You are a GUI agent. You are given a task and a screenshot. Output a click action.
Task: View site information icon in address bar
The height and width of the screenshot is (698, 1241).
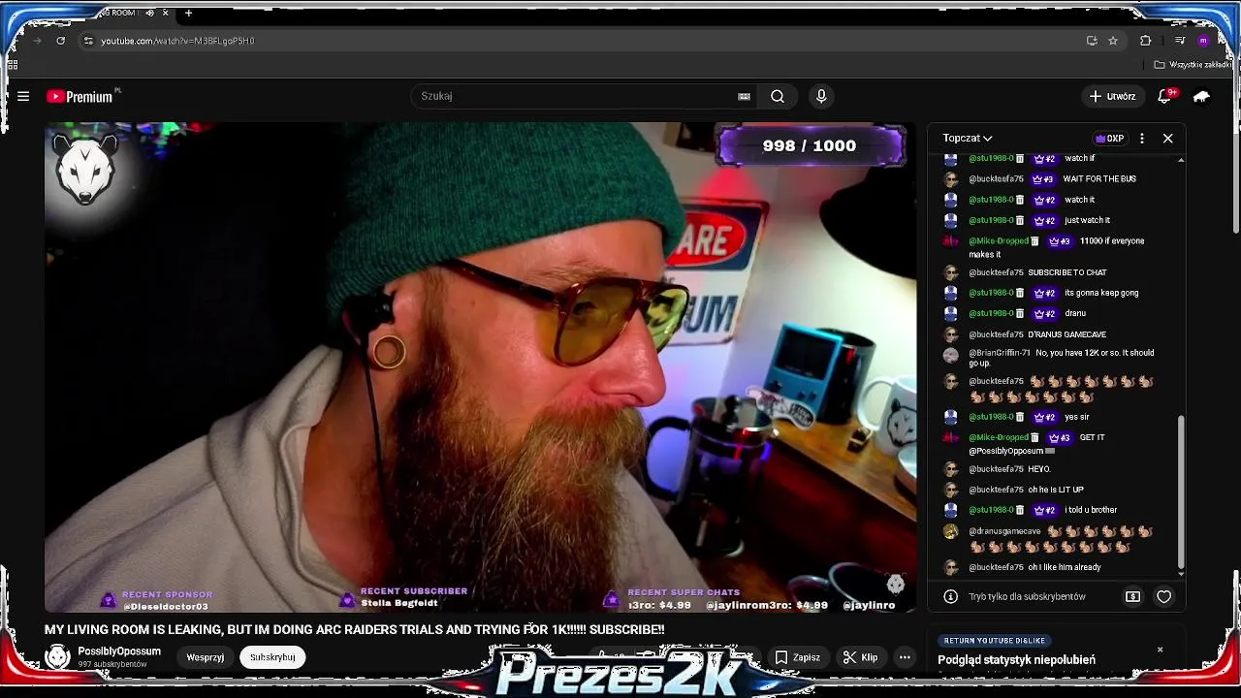[88, 41]
